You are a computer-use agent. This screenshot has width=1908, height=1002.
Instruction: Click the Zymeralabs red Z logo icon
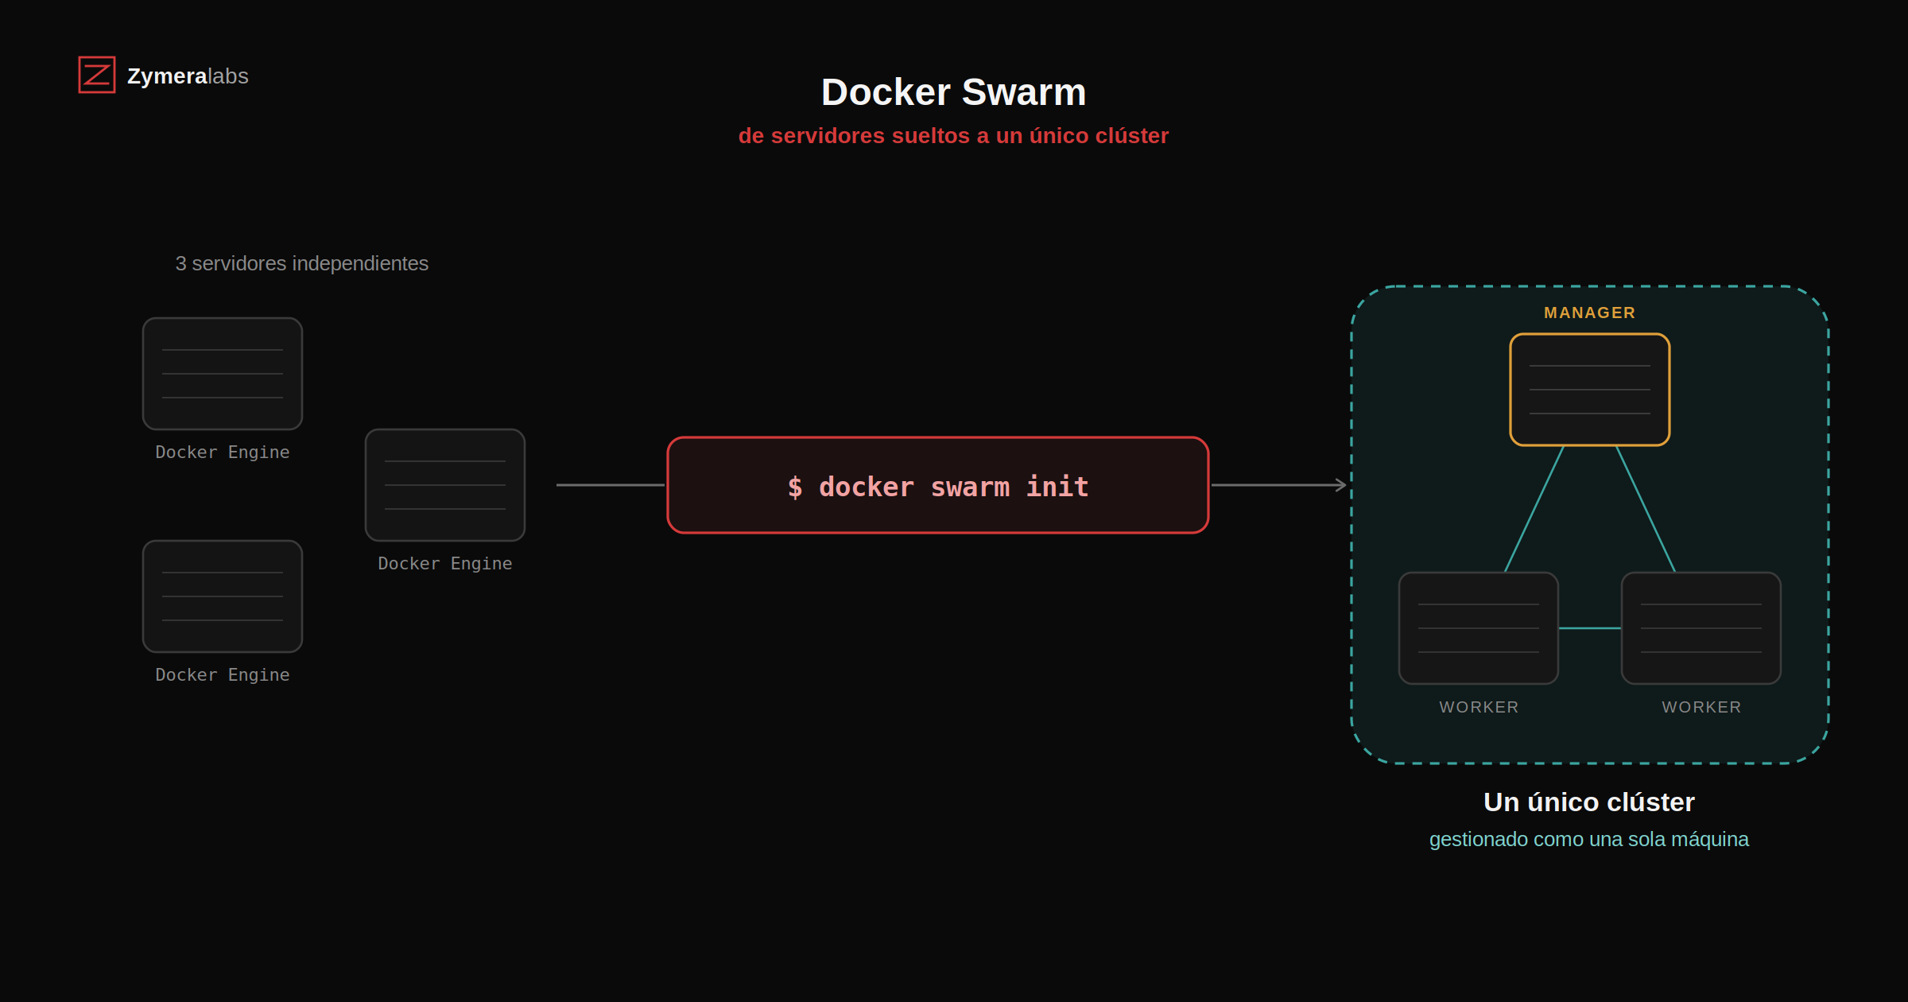point(97,75)
